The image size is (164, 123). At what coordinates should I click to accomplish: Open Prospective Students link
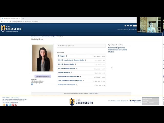point(122,30)
